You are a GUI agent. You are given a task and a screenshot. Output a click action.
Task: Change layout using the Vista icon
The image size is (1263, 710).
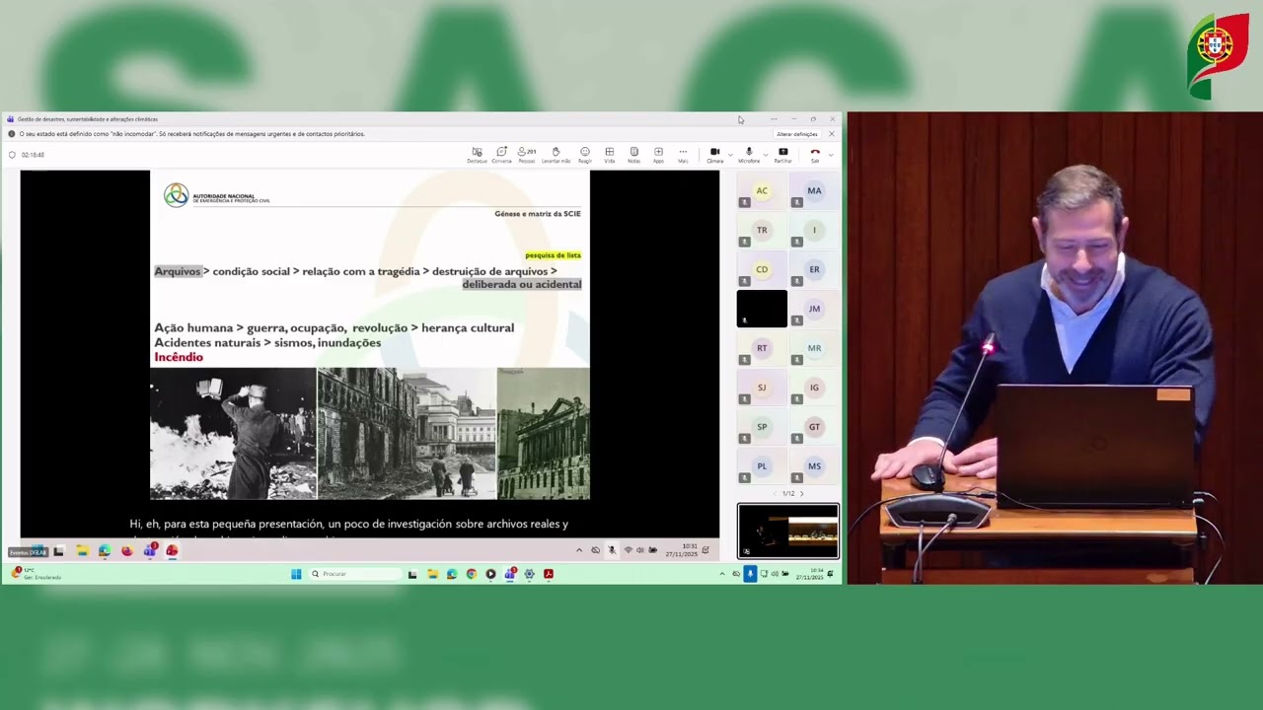tap(609, 155)
